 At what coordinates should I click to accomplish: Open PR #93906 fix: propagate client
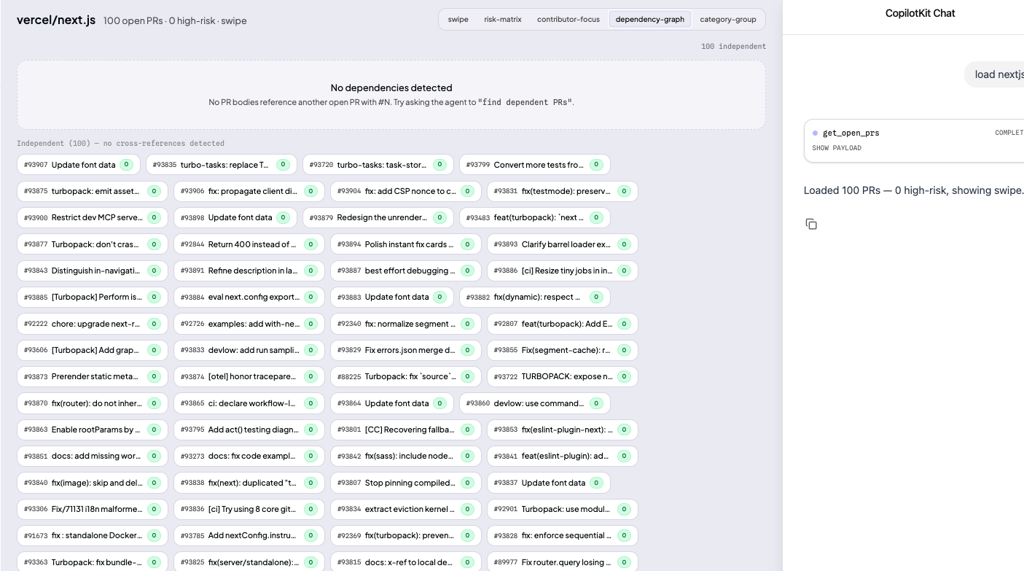(x=249, y=191)
